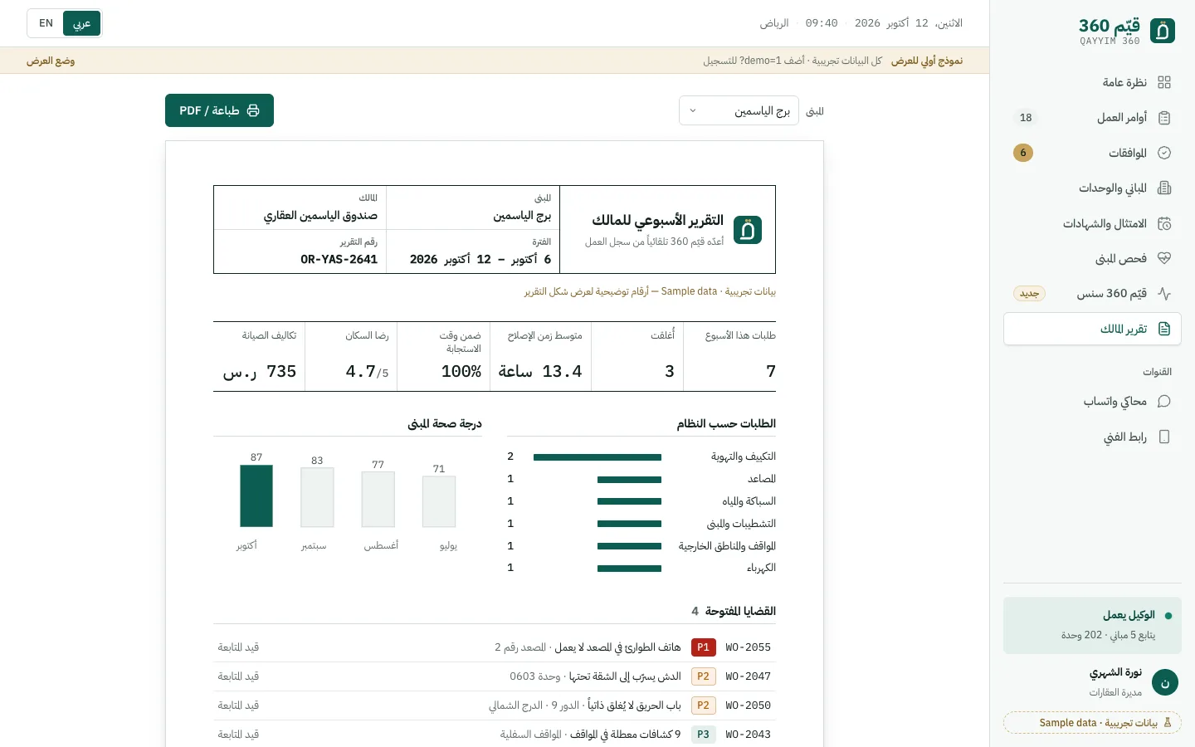
Task: Switch language to عربي
Action: pyautogui.click(x=82, y=23)
